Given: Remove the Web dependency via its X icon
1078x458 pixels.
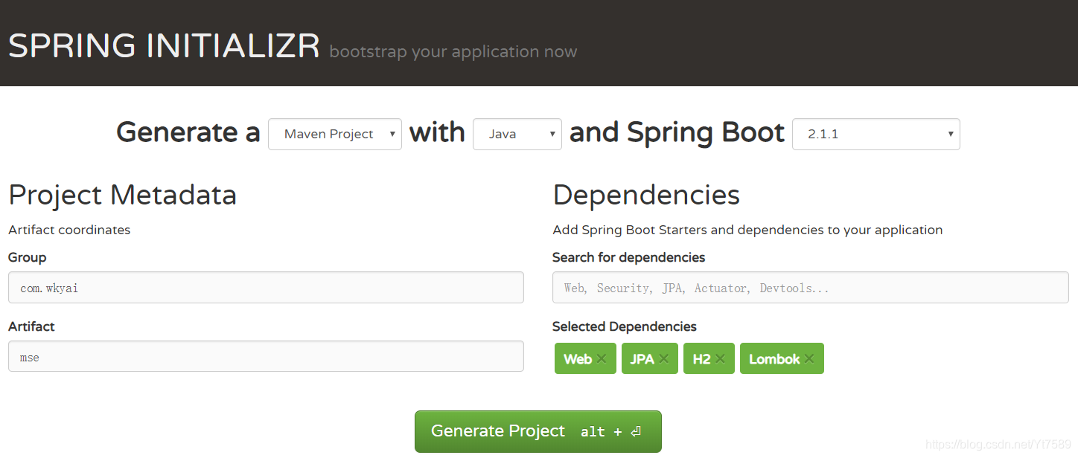Looking at the screenshot, I should point(602,359).
